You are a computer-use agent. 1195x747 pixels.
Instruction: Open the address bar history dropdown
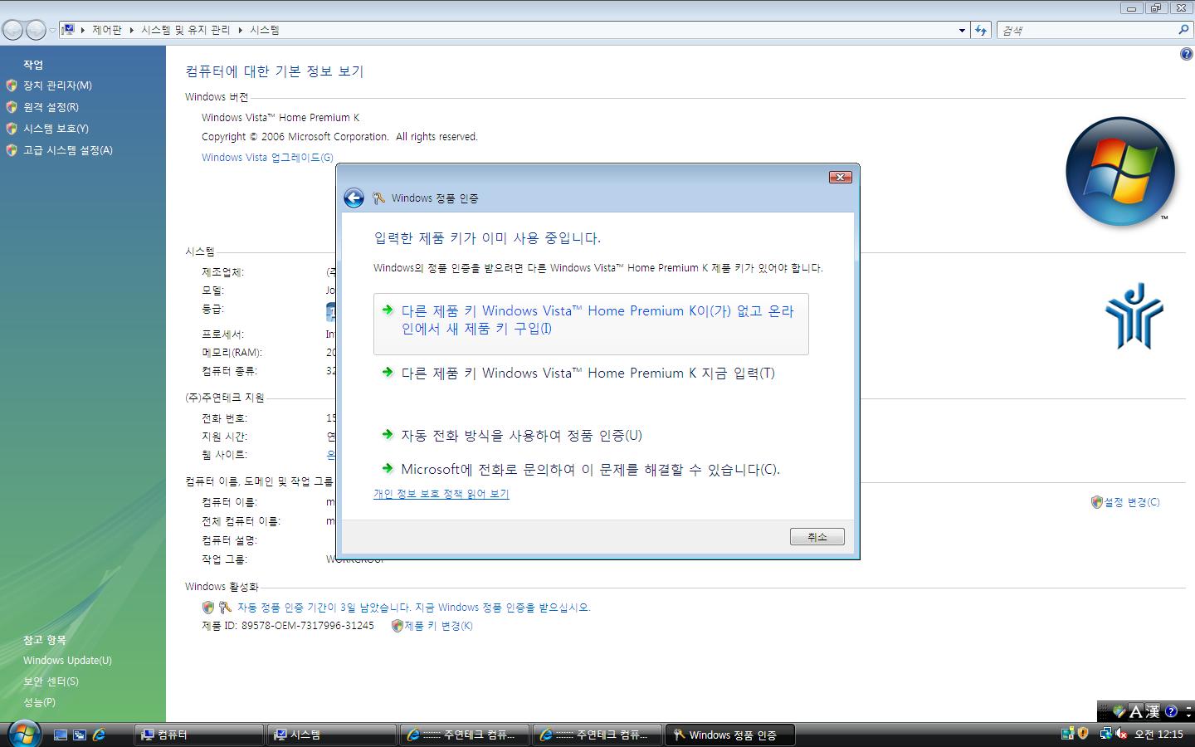pos(962,30)
